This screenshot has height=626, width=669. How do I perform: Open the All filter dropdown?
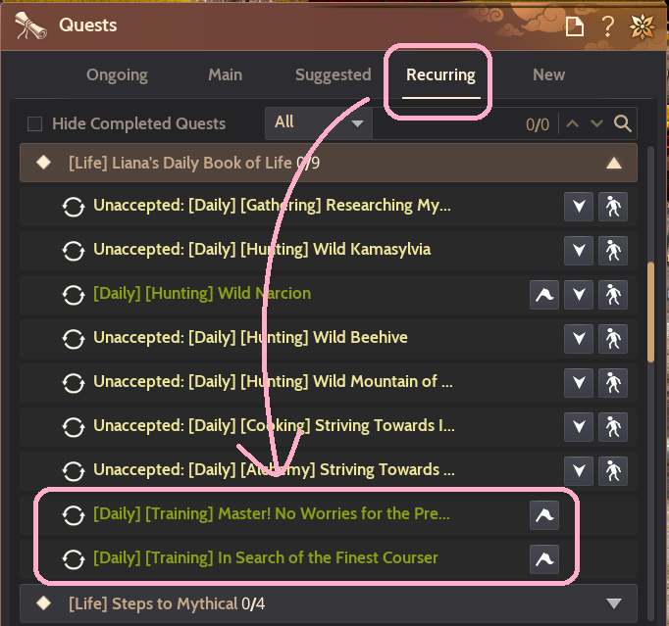[318, 122]
